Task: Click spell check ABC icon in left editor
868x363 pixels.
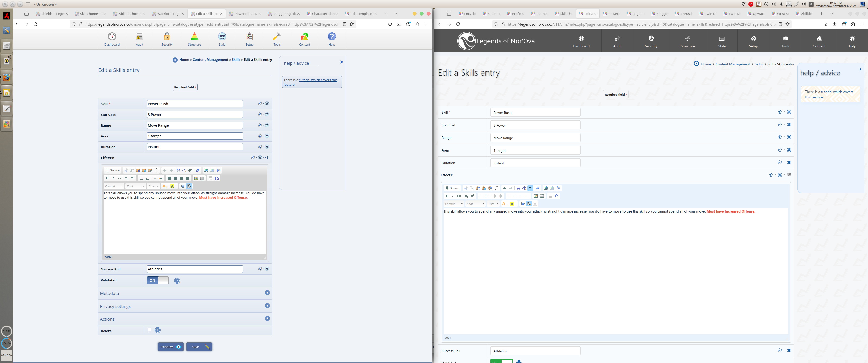Action: click(x=191, y=170)
